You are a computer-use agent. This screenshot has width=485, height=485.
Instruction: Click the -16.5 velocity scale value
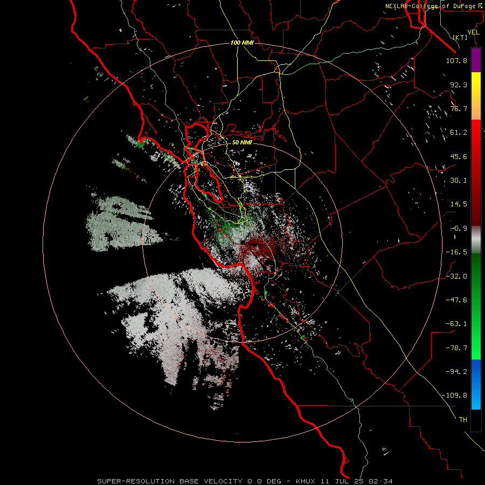[456, 252]
